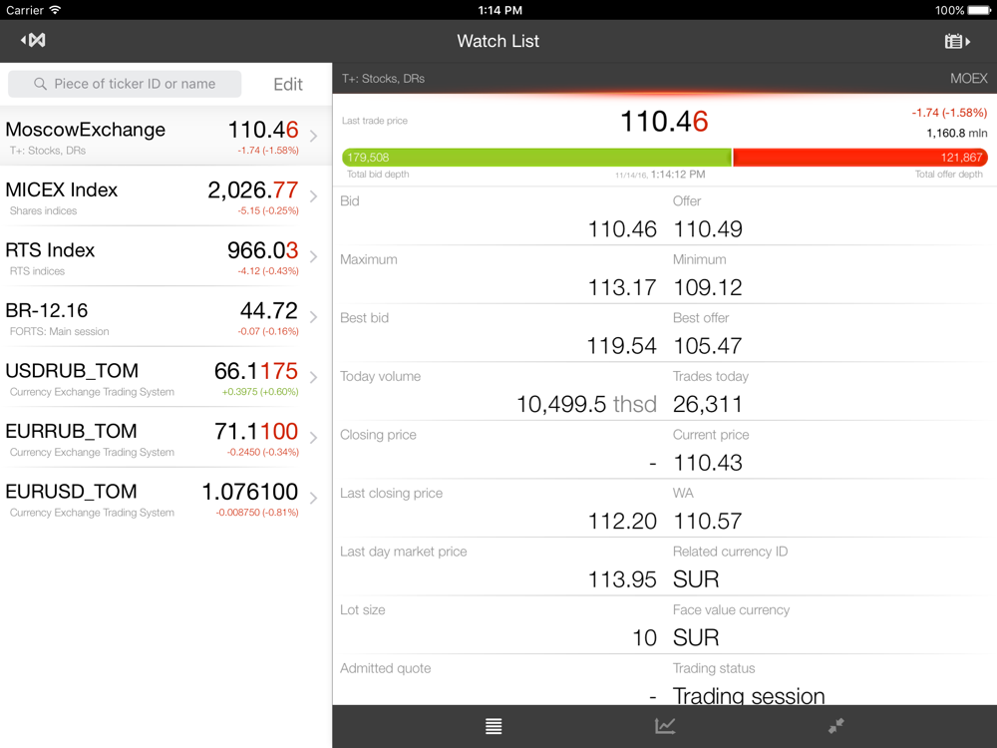This screenshot has height=748, width=997.
Task: Tap the collapse arrows icon in bottom bar
Action: point(836,726)
